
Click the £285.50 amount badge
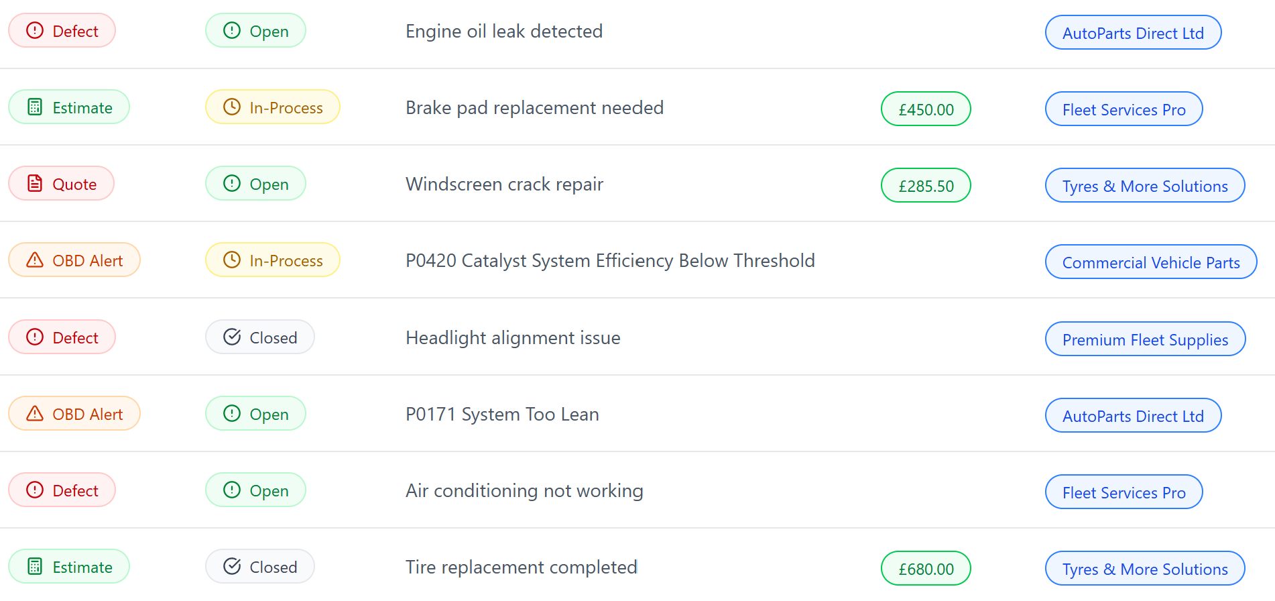[926, 186]
